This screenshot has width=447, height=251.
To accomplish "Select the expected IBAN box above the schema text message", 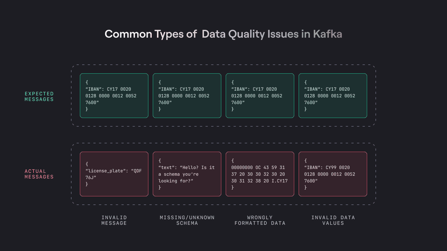I will click(x=187, y=96).
